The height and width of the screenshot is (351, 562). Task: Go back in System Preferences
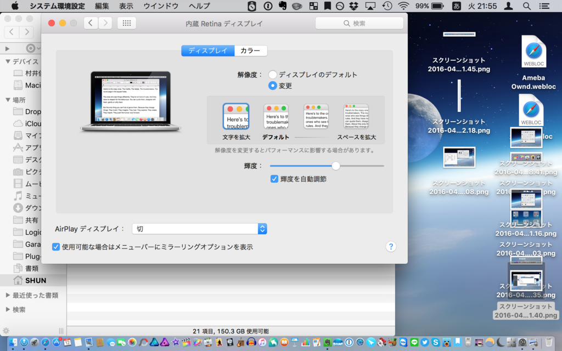(91, 23)
